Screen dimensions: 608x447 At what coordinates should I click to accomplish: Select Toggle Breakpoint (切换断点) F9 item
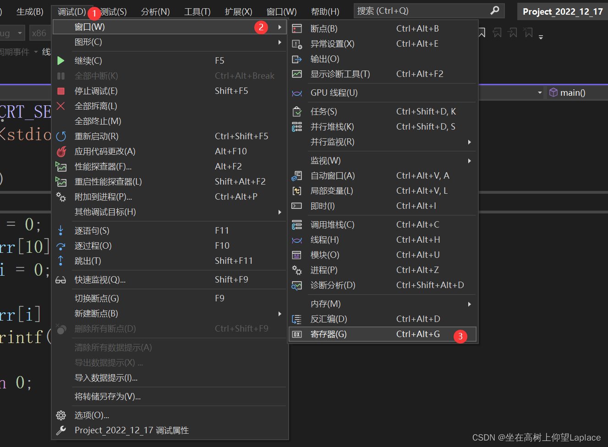click(x=170, y=299)
